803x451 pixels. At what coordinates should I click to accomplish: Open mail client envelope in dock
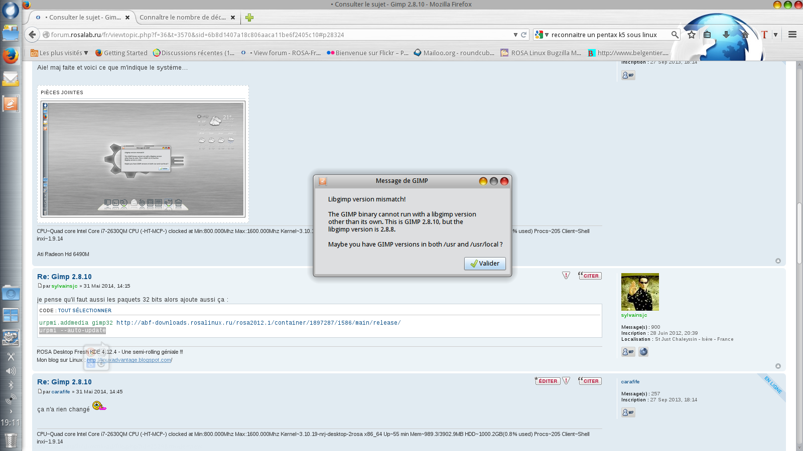point(11,79)
